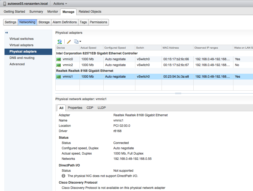This screenshot has height=191, width=253.
Task: Select the Networking sub-tab button
Action: [27, 22]
